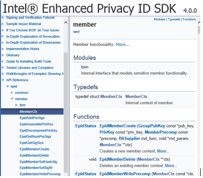
Task: Open EpidMemberCreate in sidebar tree
Action: [34, 149]
